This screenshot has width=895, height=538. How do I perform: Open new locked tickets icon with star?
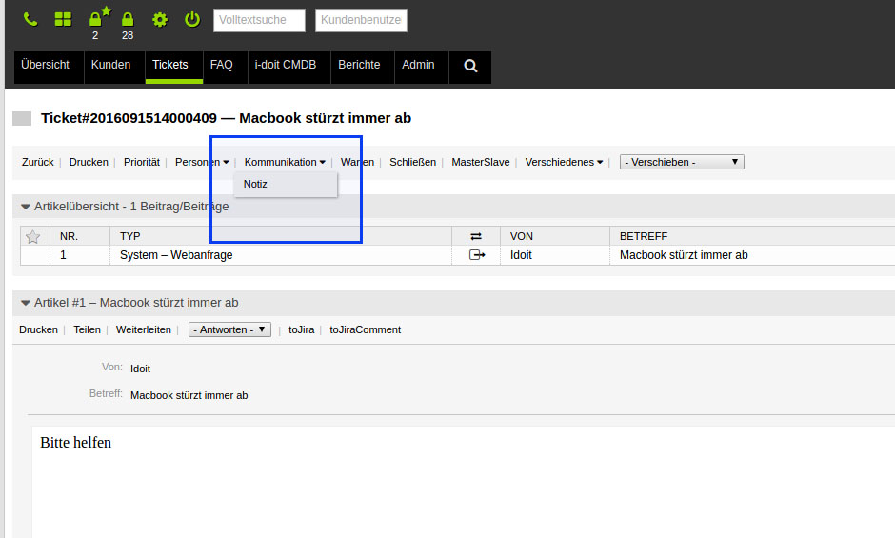(99, 17)
